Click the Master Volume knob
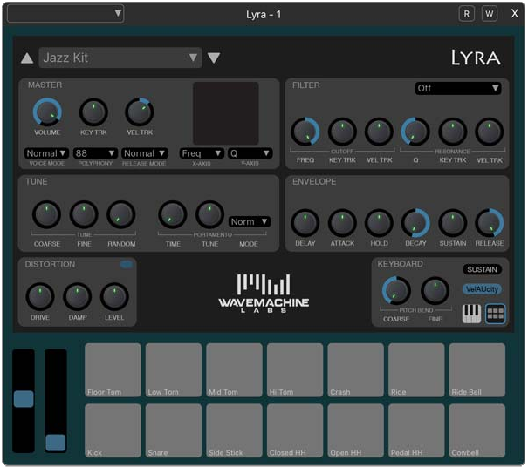528x467 pixels. pos(47,112)
